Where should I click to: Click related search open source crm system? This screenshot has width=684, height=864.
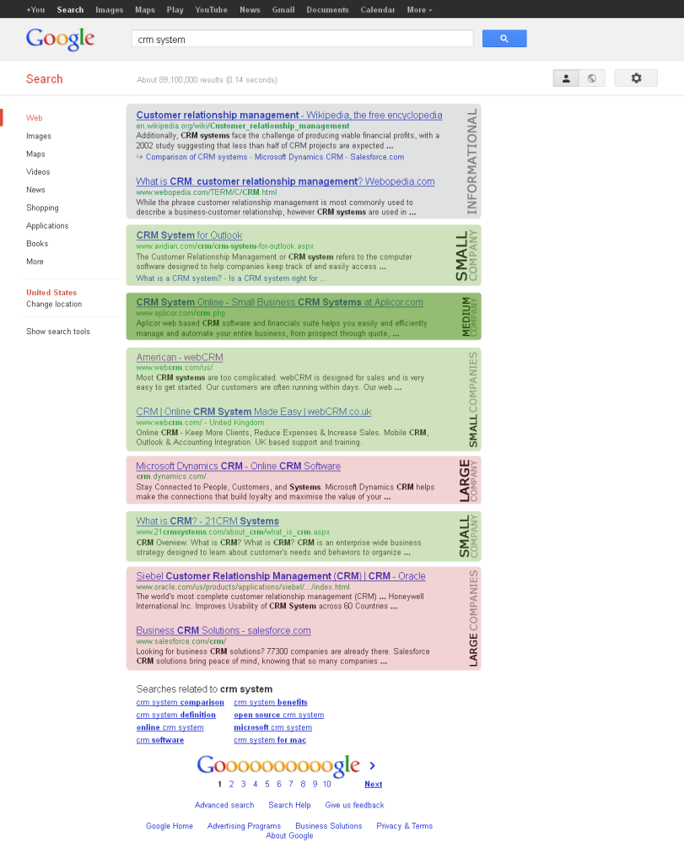[x=278, y=715]
